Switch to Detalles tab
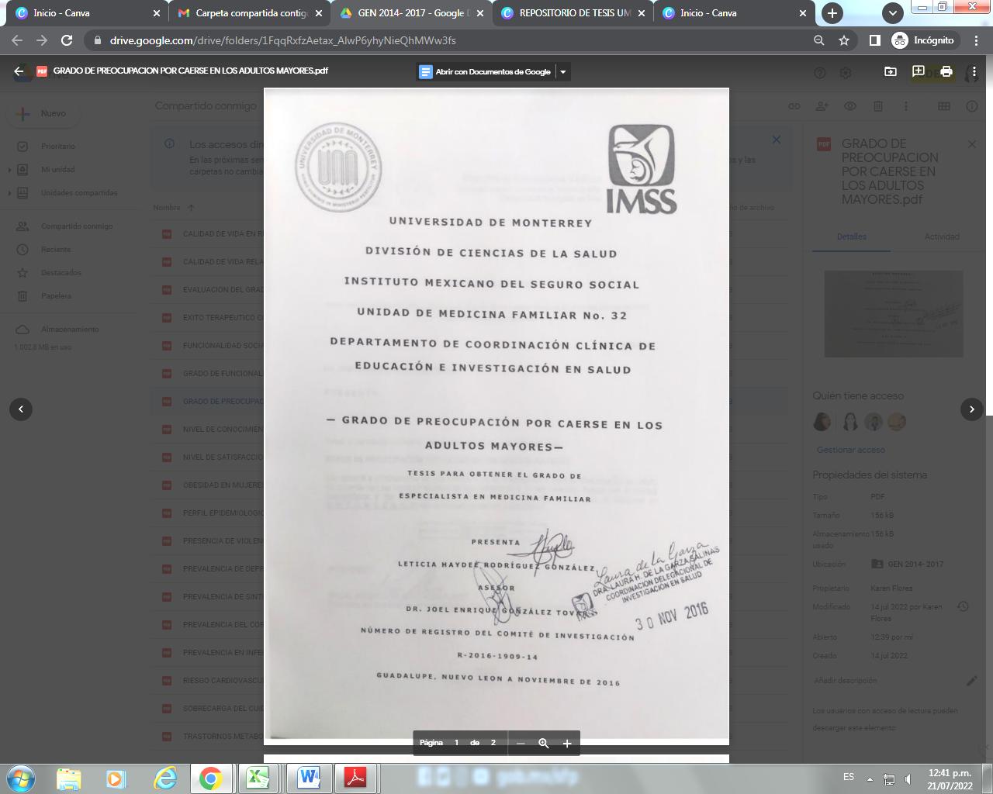993x794 pixels. coord(851,236)
